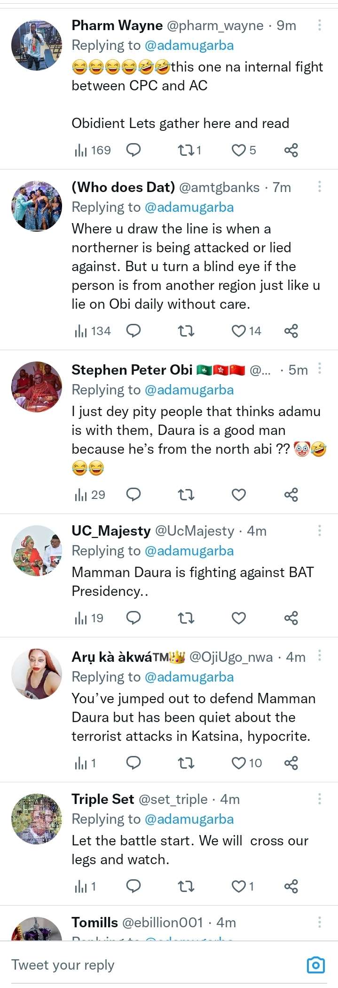Open Triple Set's profile avatar
This screenshot has height=988, width=338.
(37, 819)
